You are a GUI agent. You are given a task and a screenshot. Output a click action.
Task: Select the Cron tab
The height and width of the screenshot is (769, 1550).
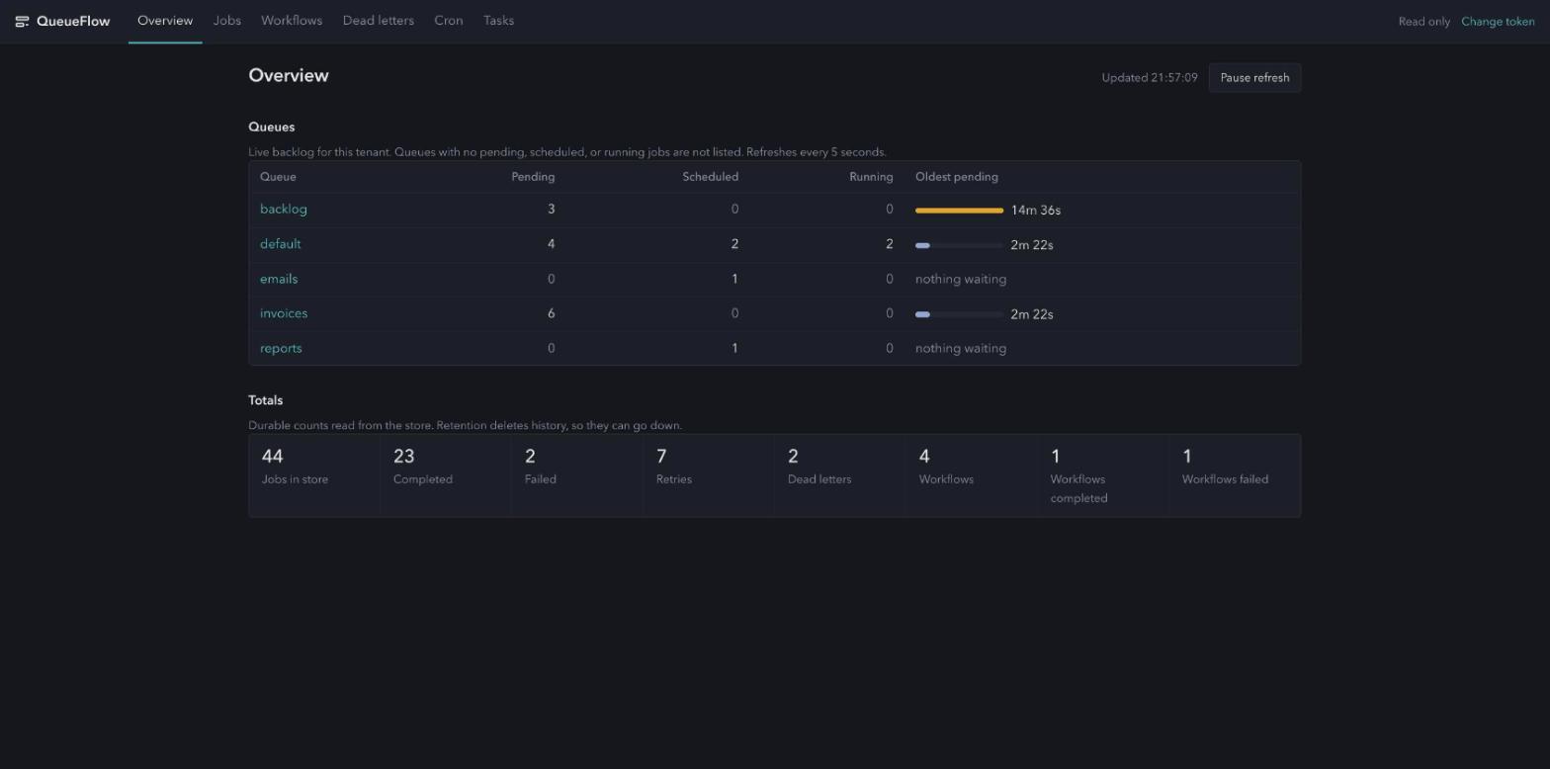click(x=449, y=21)
